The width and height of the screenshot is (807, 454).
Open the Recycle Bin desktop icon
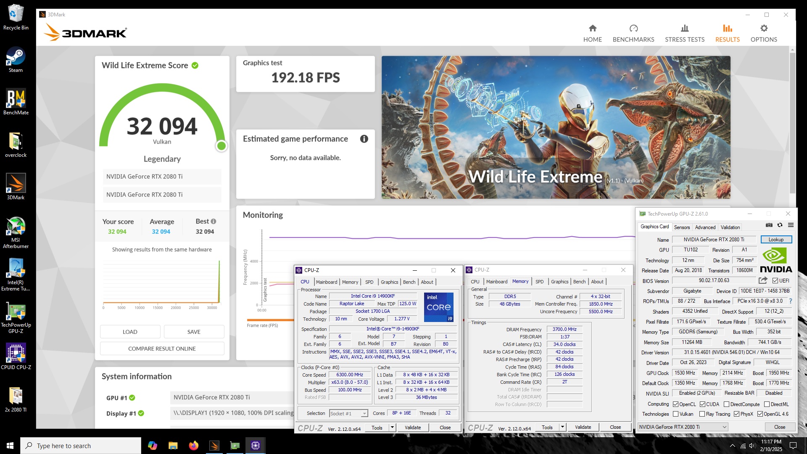click(x=16, y=17)
